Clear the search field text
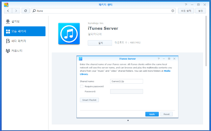Image resolution: width=211 pixels, height=131 pixels. 173,11
